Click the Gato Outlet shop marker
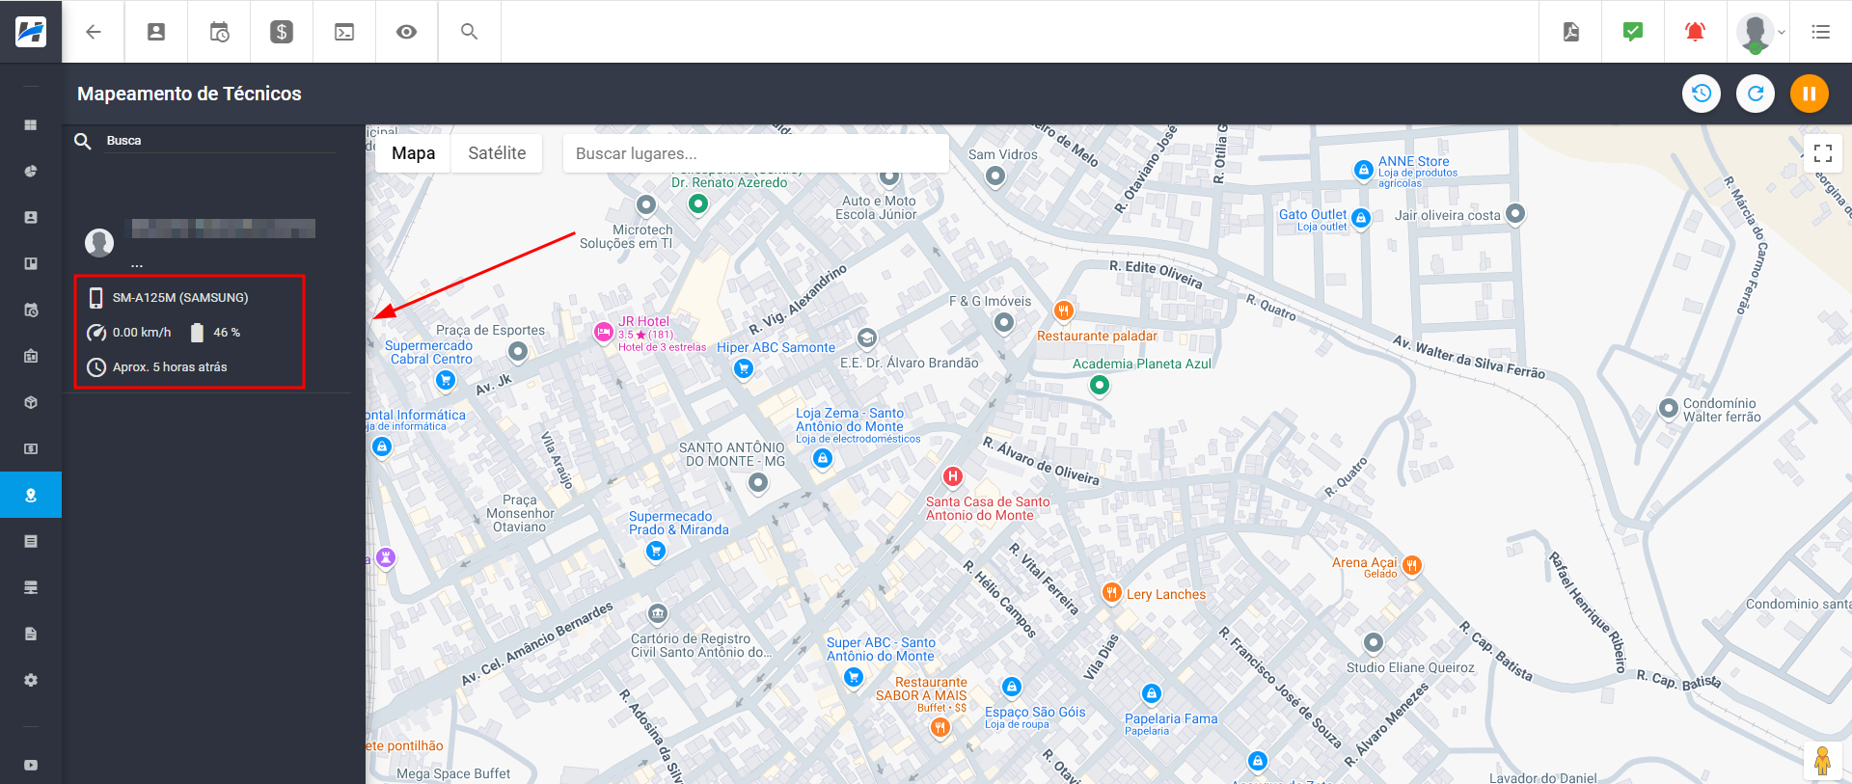Viewport: 1852px width, 784px height. pyautogui.click(x=1361, y=218)
